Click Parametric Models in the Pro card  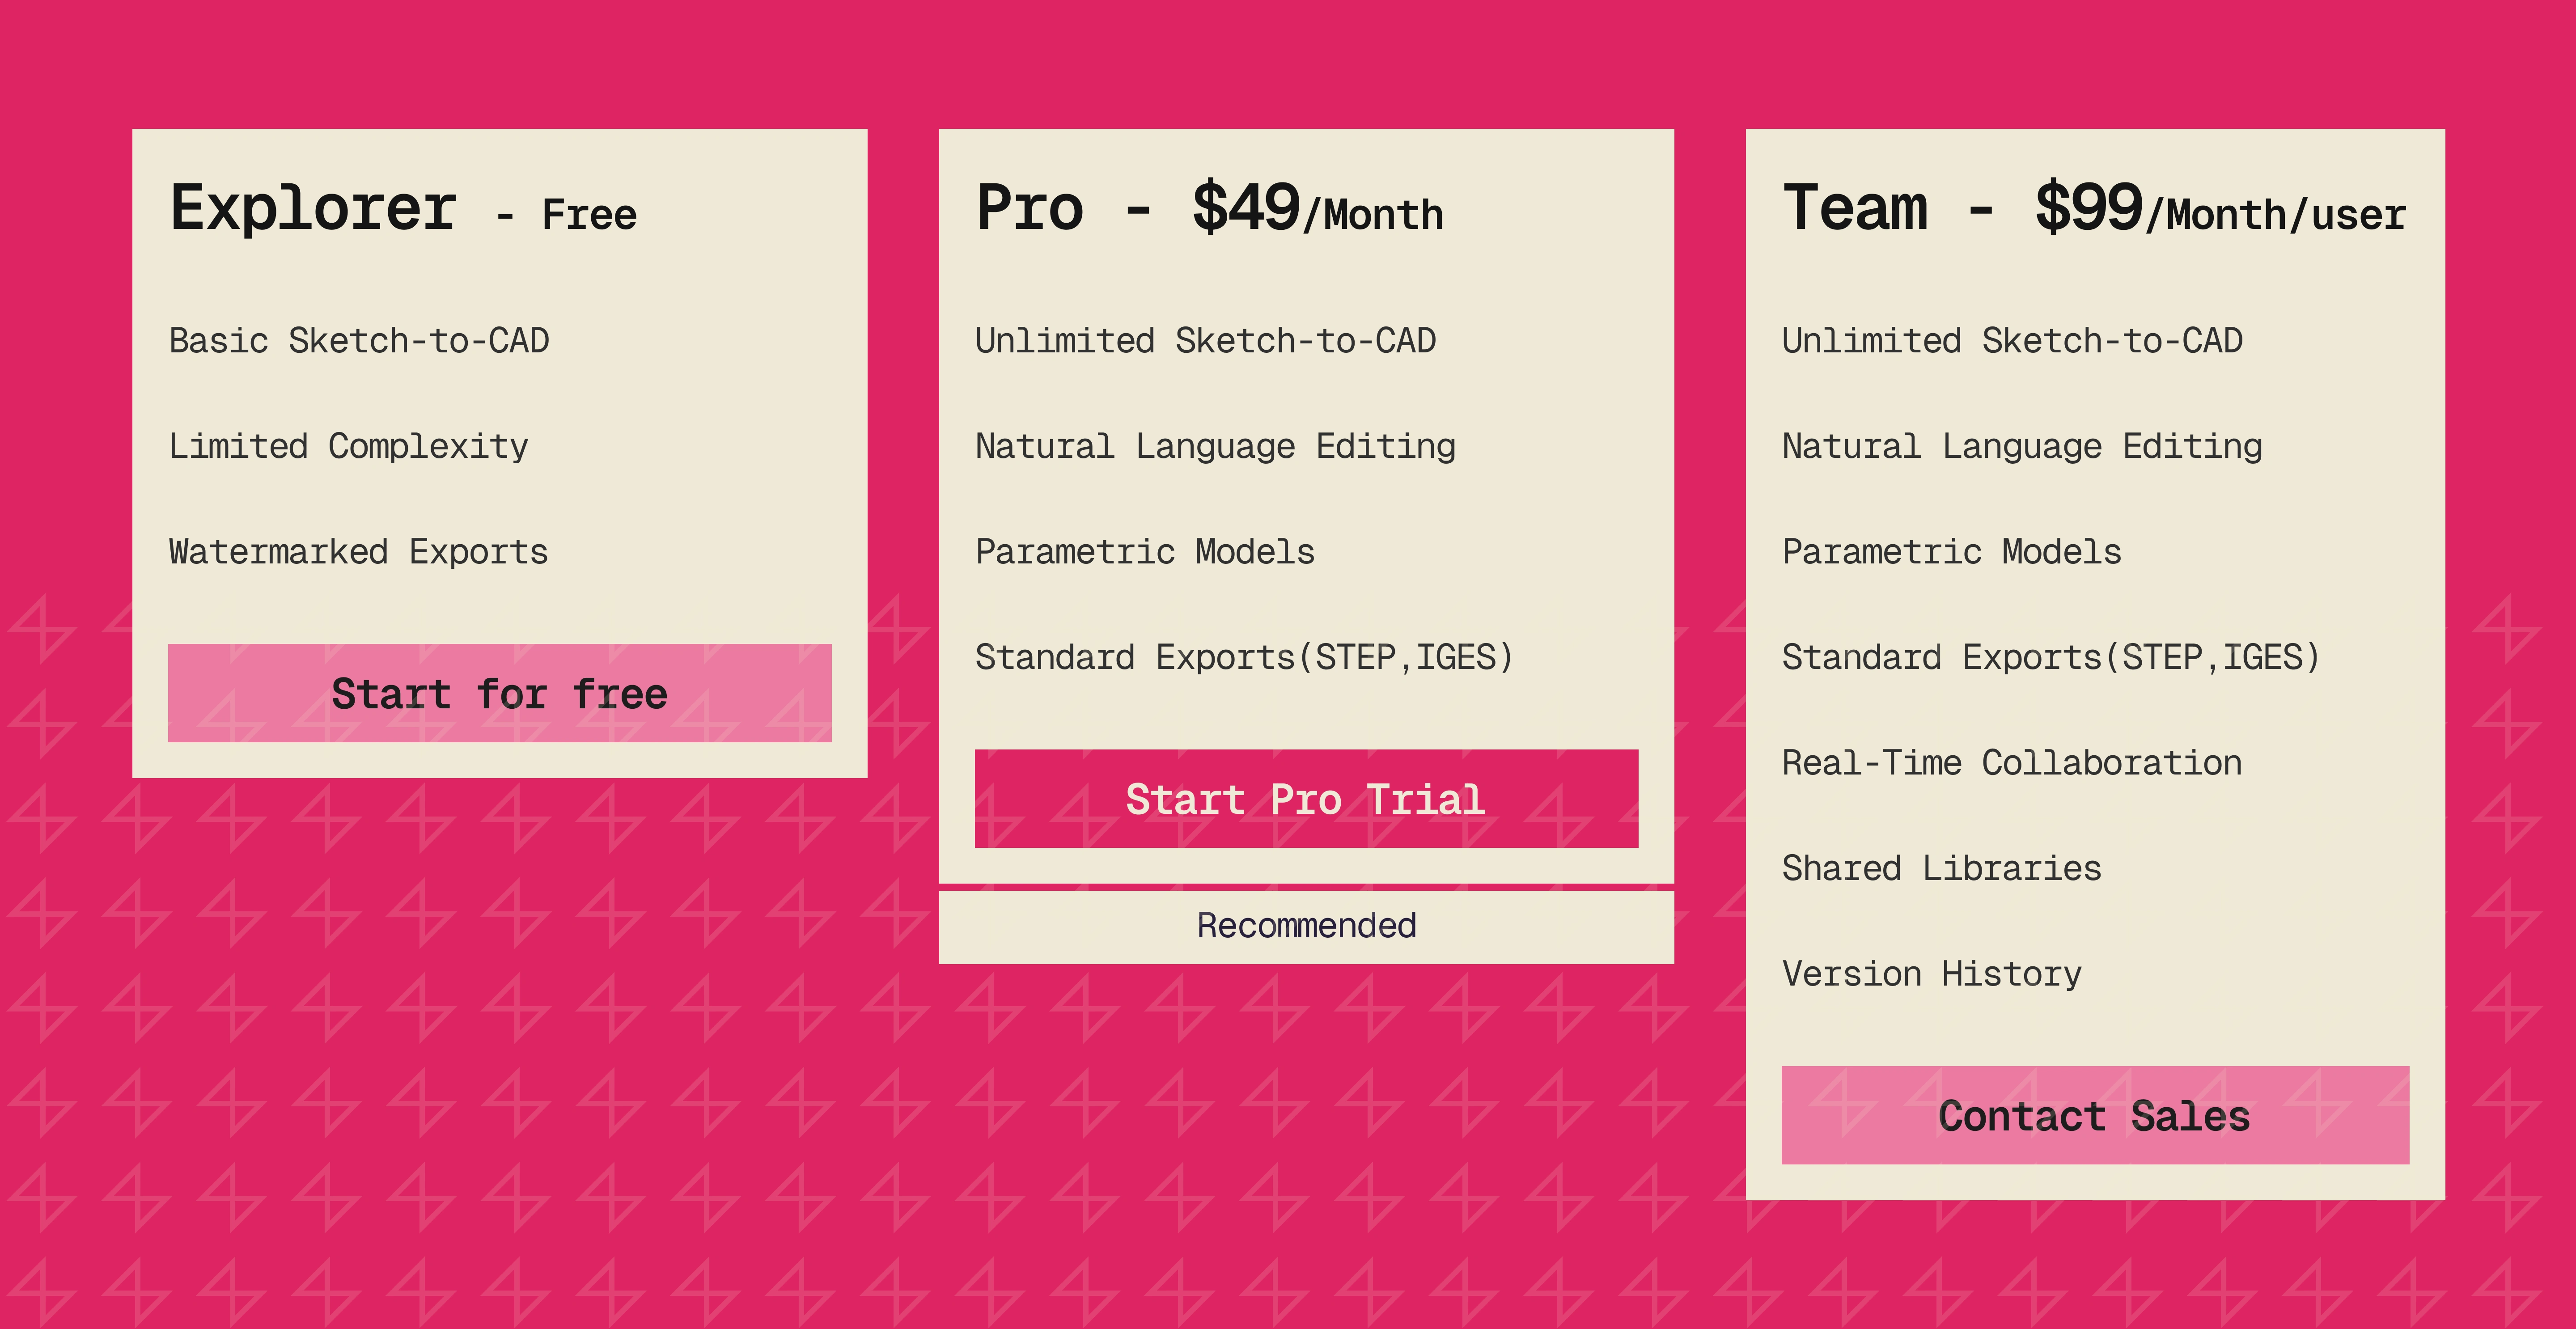(x=1144, y=552)
